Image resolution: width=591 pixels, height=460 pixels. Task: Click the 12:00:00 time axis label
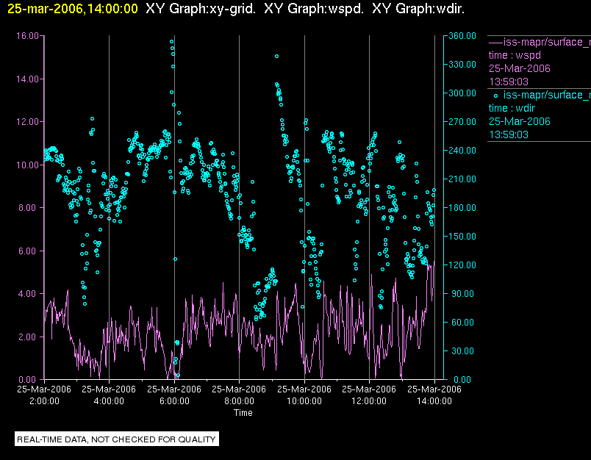(x=369, y=401)
